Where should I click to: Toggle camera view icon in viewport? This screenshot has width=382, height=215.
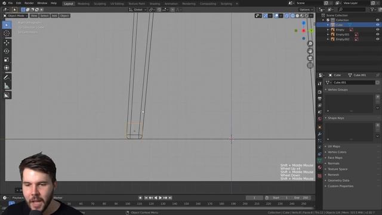point(310,58)
